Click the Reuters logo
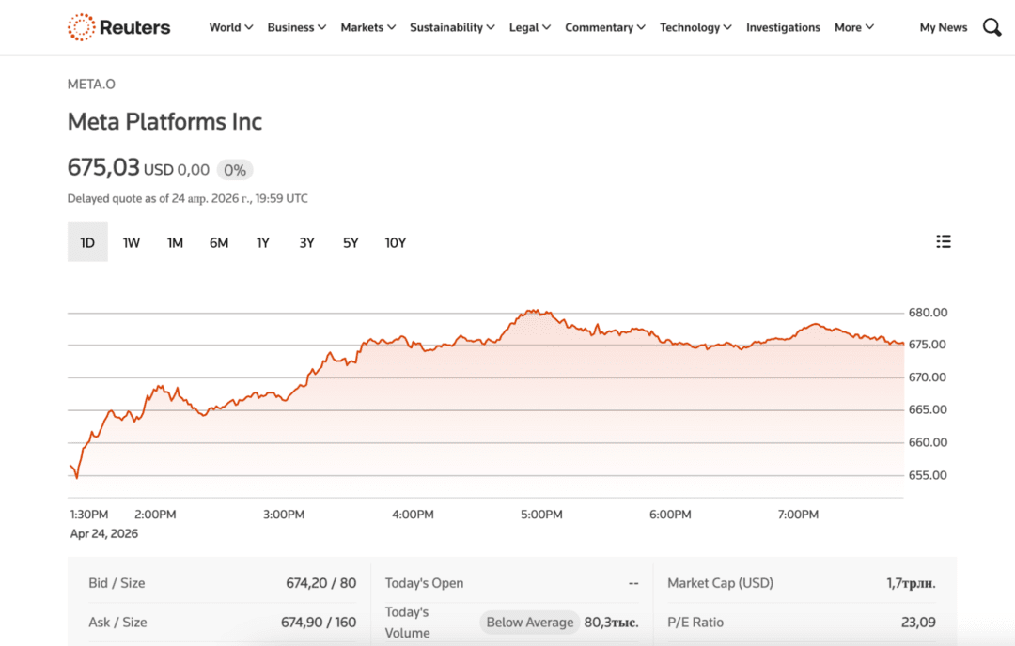Screen dimensions: 1015x646 [x=119, y=27]
